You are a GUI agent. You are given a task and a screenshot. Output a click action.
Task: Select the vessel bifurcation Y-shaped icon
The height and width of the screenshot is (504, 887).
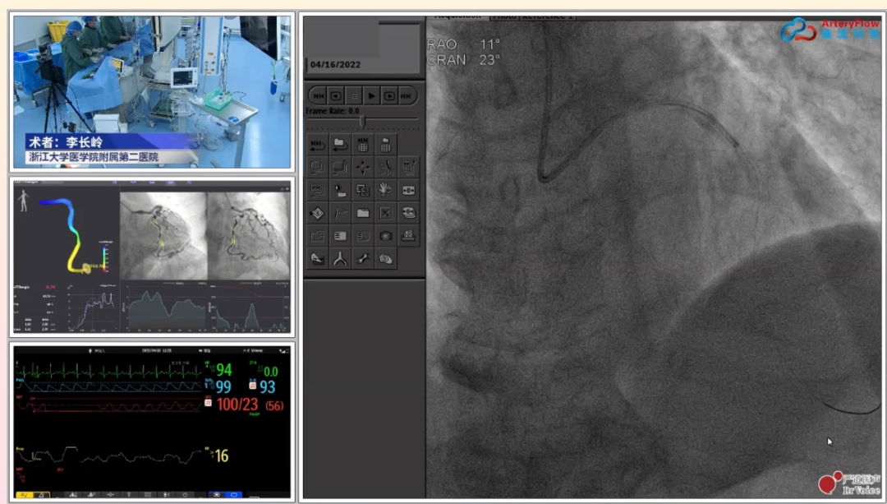(339, 259)
